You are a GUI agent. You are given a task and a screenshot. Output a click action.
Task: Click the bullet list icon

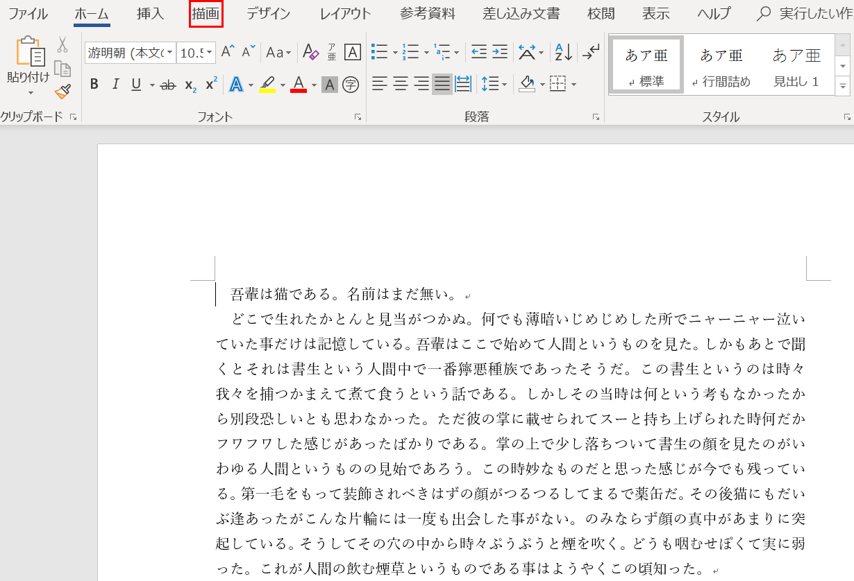(379, 52)
